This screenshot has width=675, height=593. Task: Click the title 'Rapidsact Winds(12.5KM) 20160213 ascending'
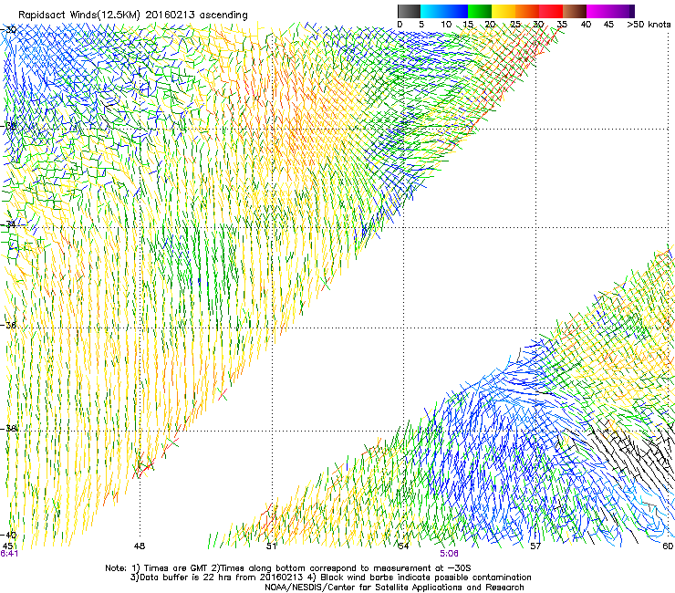[x=133, y=16]
